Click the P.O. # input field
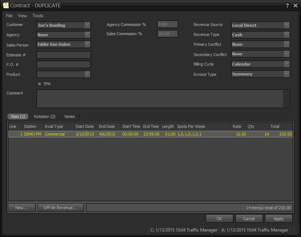 [x=64, y=64]
